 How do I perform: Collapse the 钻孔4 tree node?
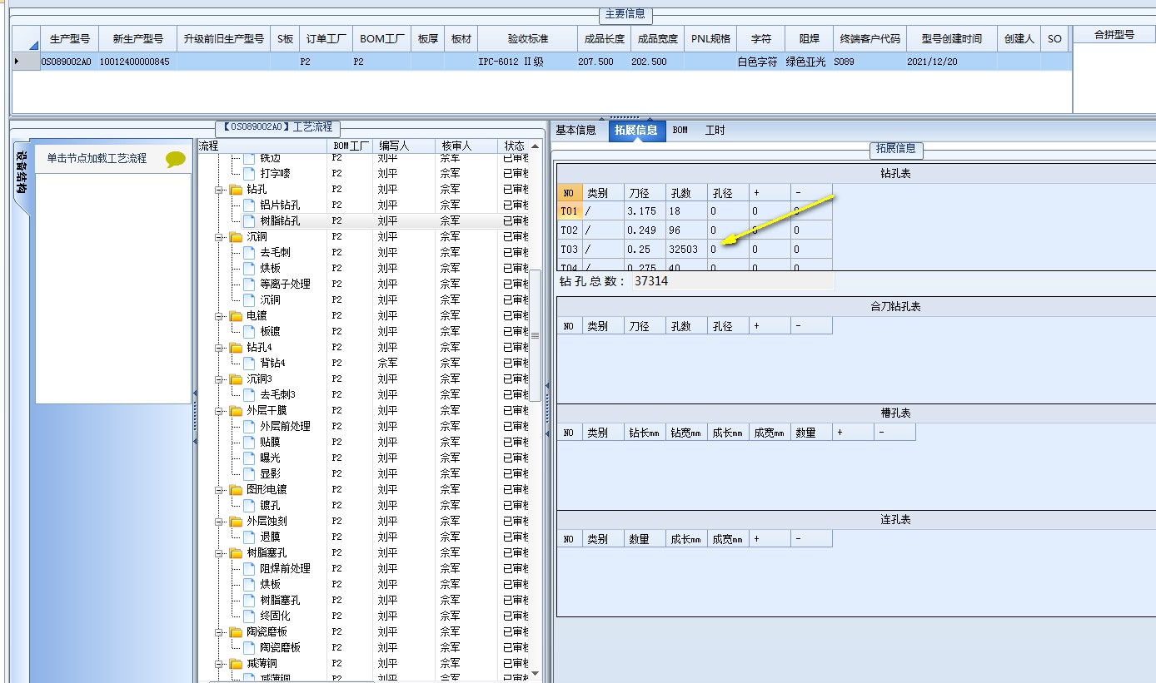220,348
